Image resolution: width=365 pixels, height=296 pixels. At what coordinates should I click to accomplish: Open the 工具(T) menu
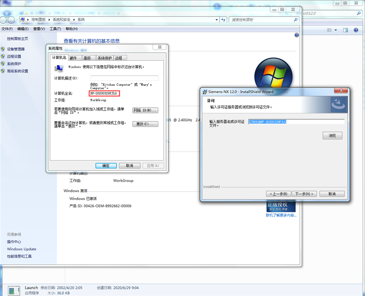[55, 29]
